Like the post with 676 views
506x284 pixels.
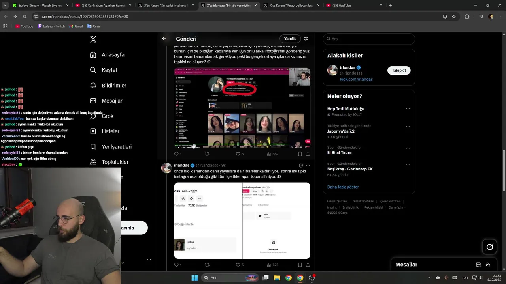tap(240, 265)
